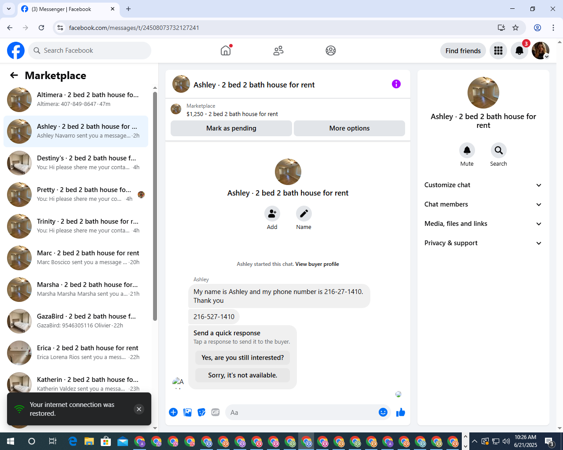Send quick reply 'Sorry, it's not available.'
The width and height of the screenshot is (563, 450).
click(243, 375)
